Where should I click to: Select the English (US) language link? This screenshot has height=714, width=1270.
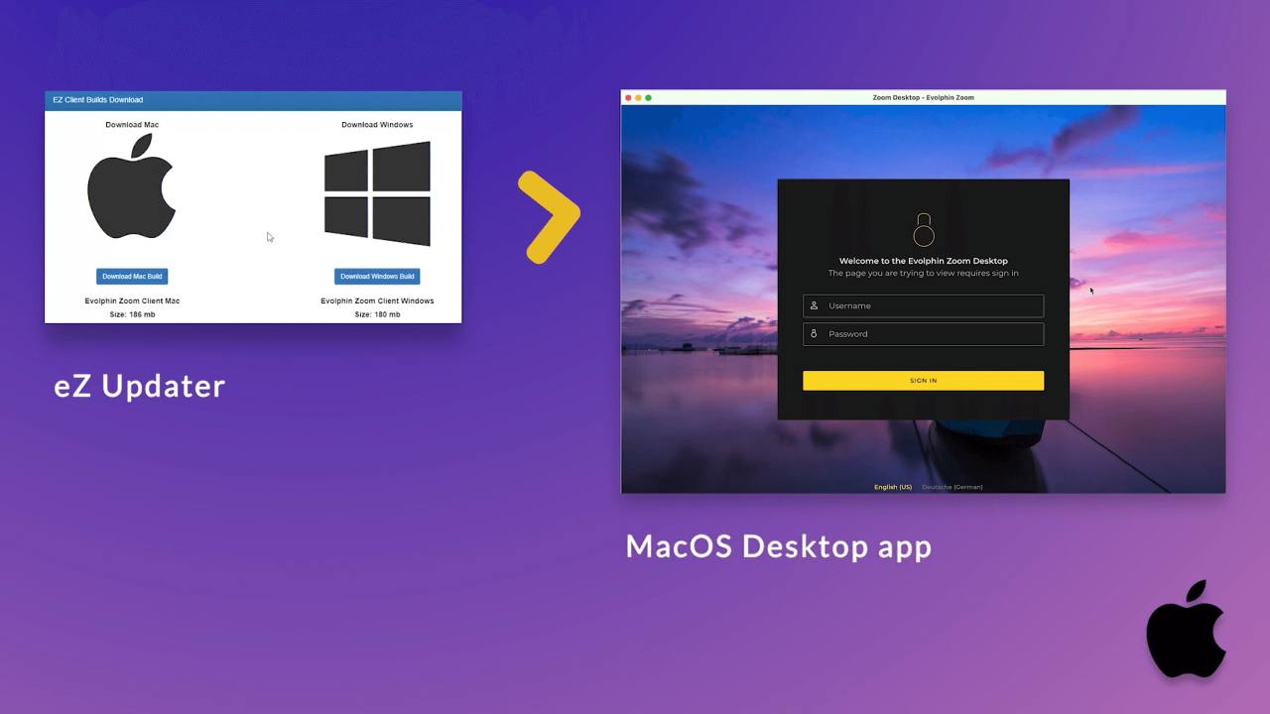point(893,487)
